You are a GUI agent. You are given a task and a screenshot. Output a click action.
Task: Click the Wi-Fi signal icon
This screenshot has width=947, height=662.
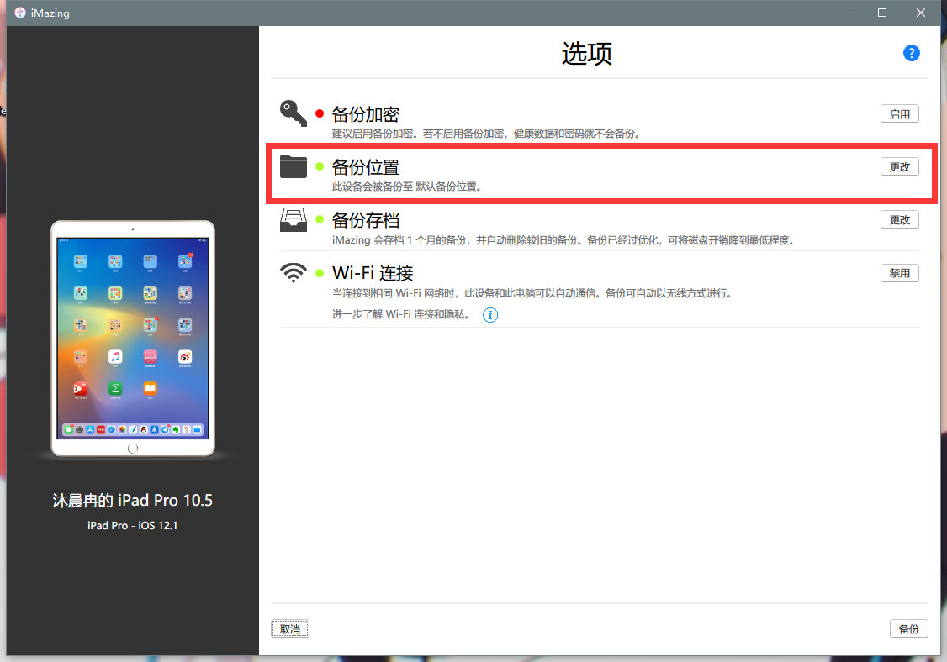[x=294, y=273]
